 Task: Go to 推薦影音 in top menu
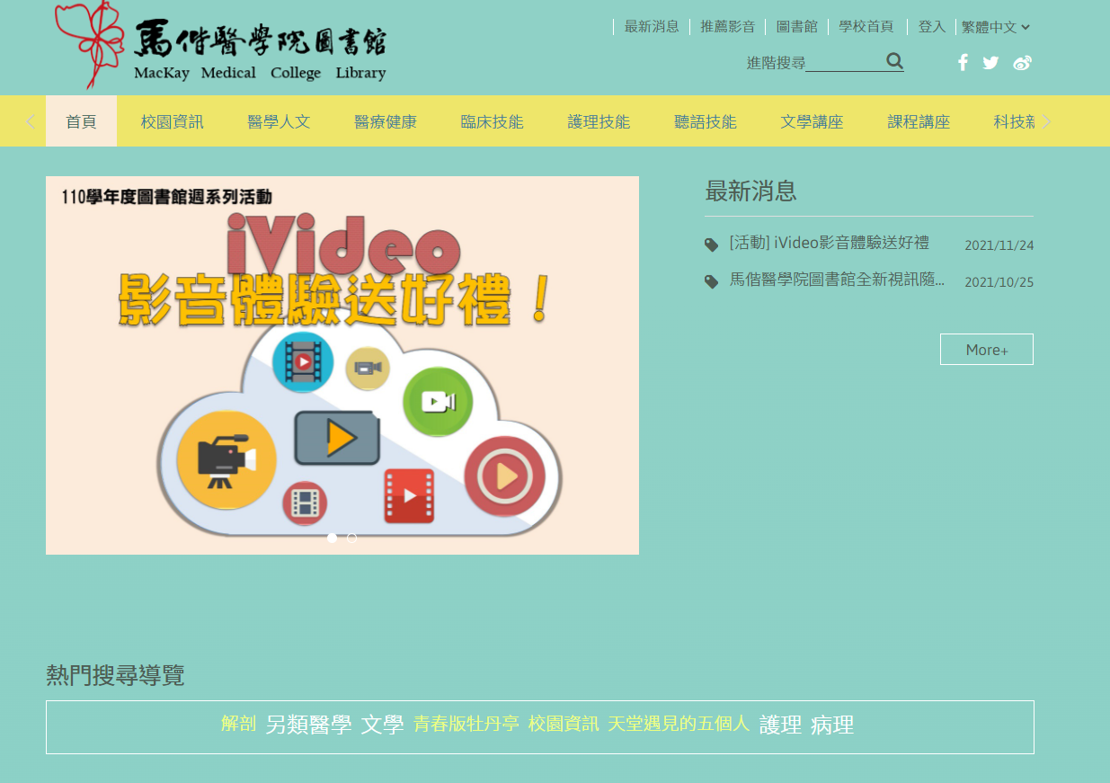coord(727,27)
